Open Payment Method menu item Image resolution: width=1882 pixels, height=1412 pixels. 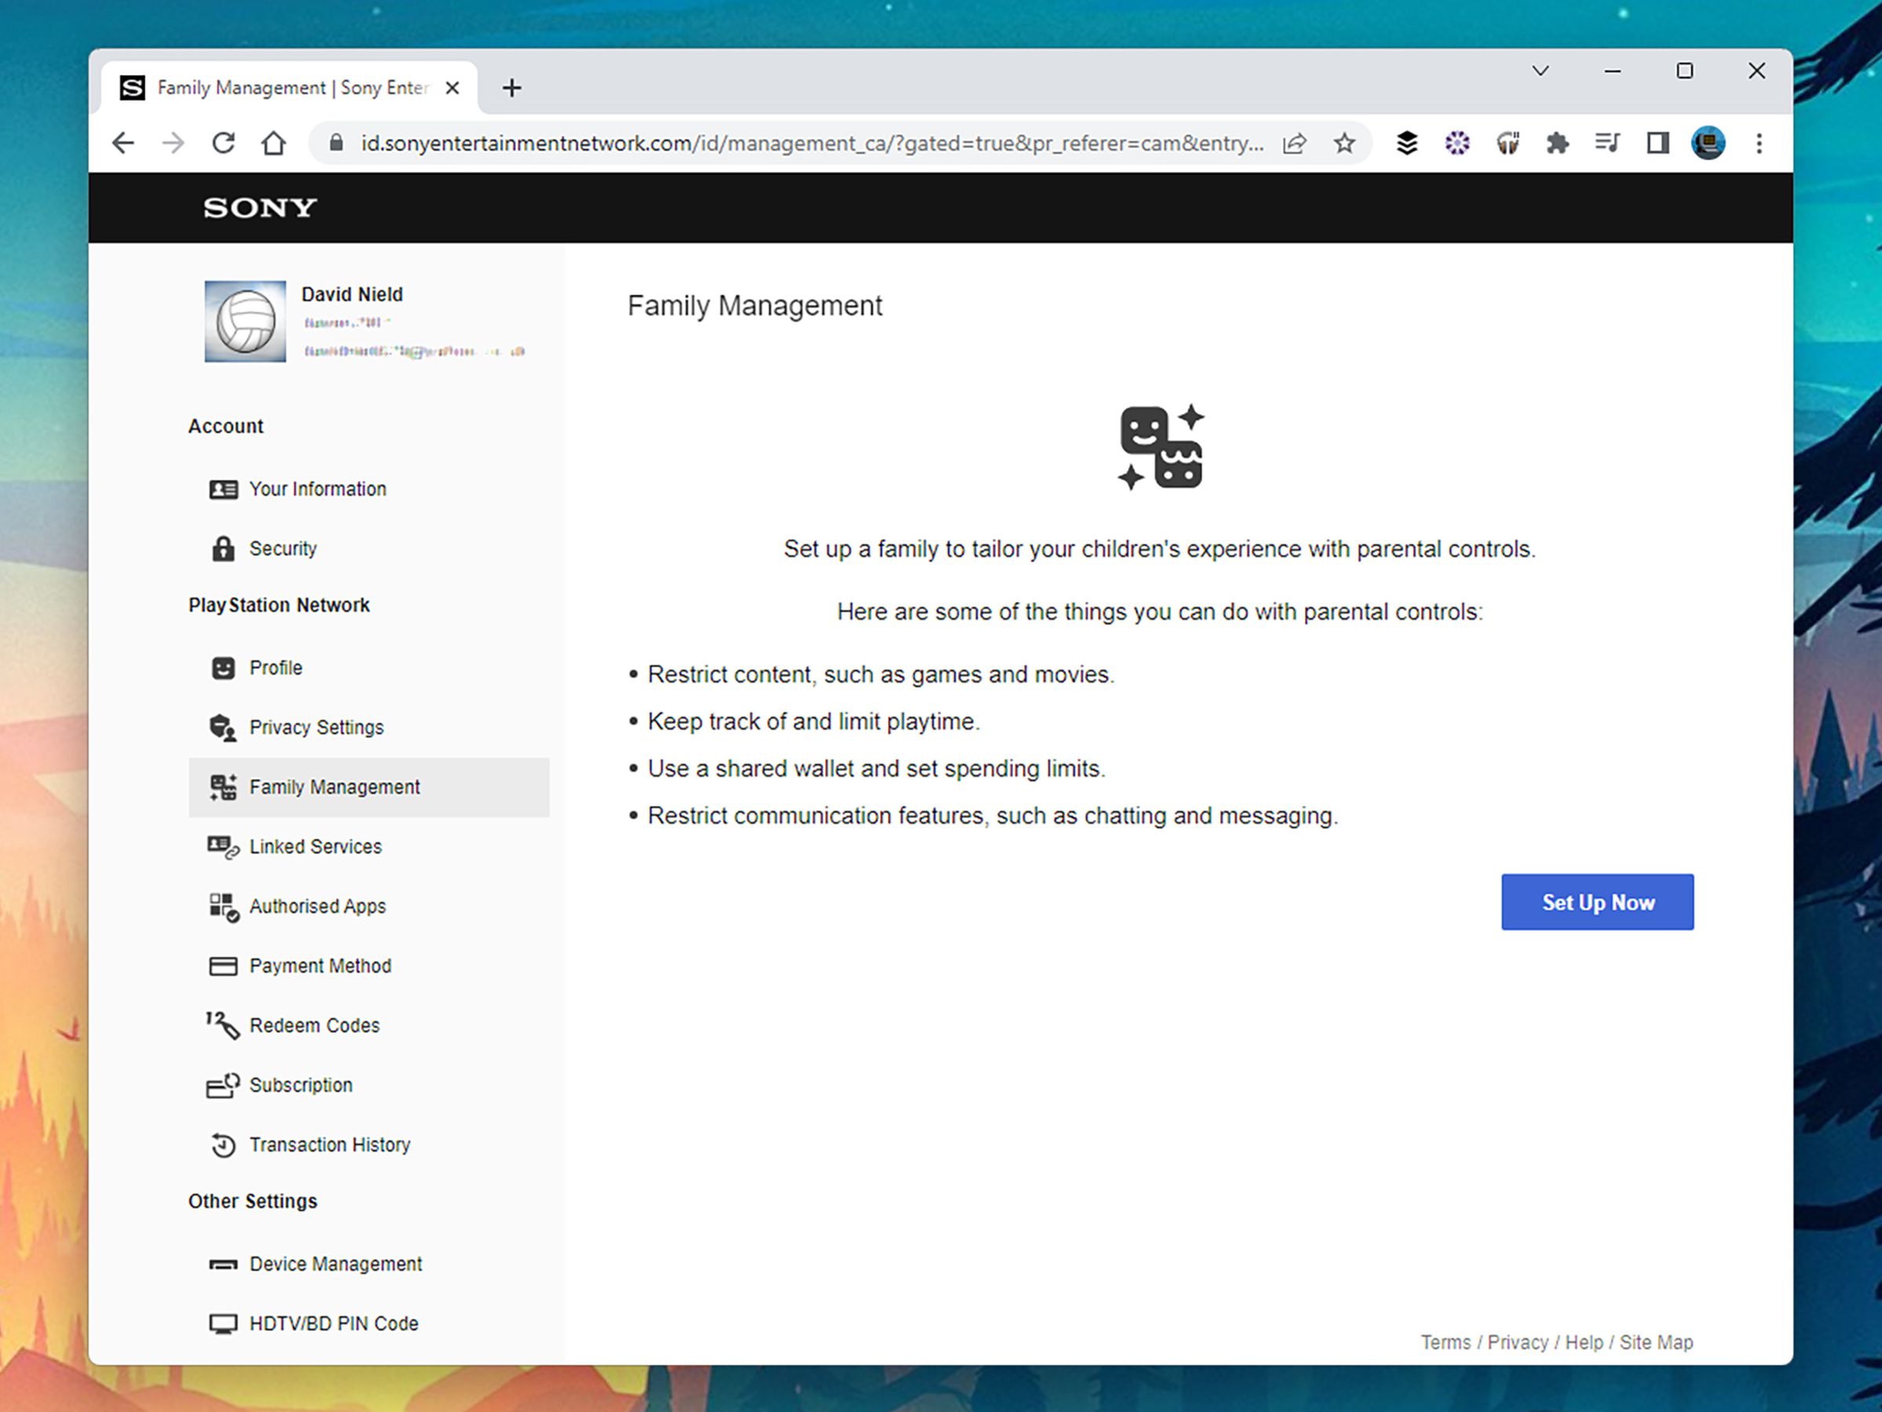[320, 966]
